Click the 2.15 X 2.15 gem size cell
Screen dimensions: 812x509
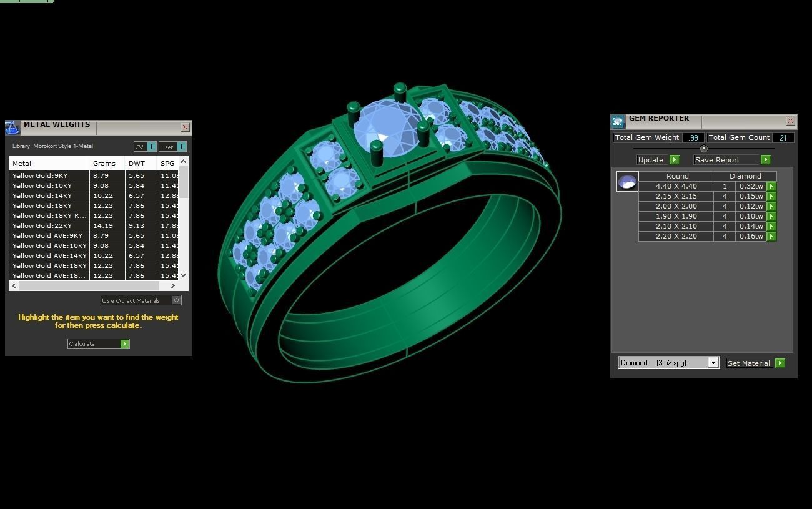(676, 196)
